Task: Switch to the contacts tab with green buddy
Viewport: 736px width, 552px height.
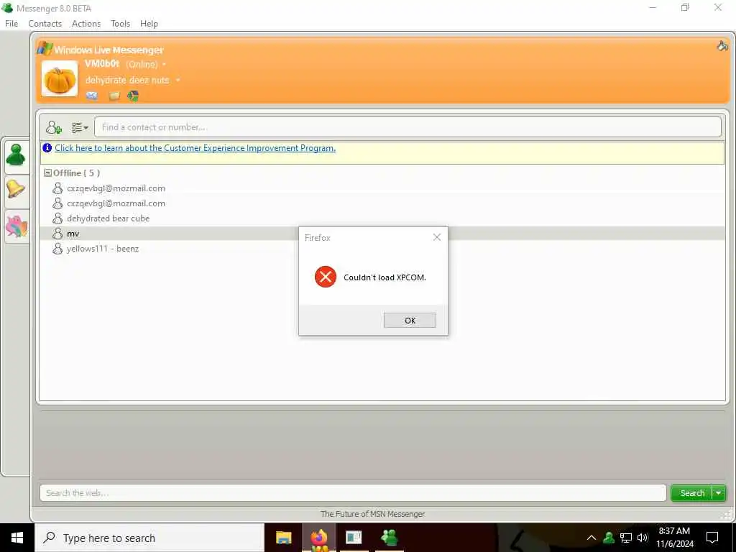Action: point(16,155)
